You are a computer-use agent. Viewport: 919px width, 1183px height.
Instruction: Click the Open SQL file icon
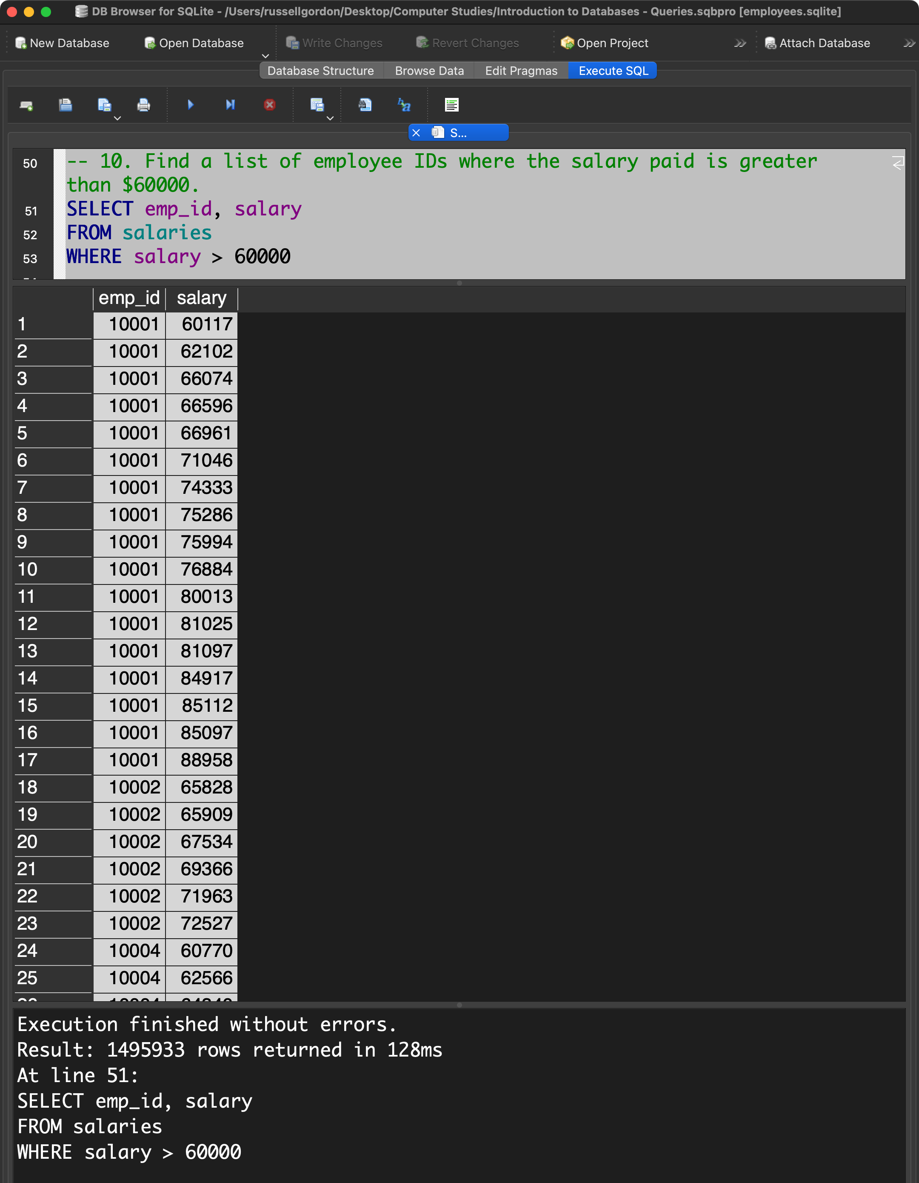click(x=66, y=105)
